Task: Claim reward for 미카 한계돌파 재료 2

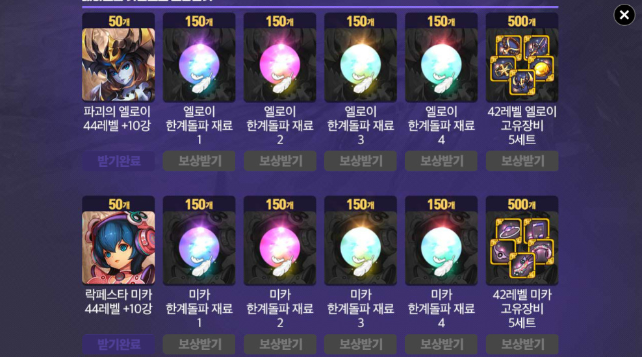Action: pos(279,344)
